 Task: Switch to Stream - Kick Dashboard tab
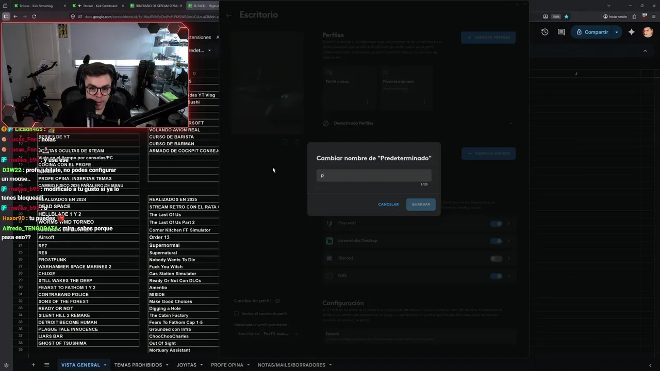97,6
